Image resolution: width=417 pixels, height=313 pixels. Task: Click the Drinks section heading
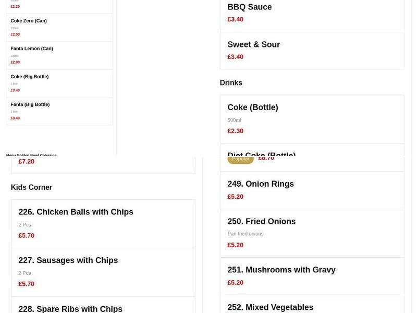tap(231, 83)
